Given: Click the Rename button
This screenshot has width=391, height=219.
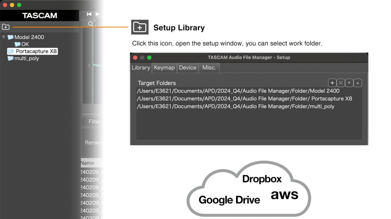Looking at the screenshot, I should coord(94,142).
